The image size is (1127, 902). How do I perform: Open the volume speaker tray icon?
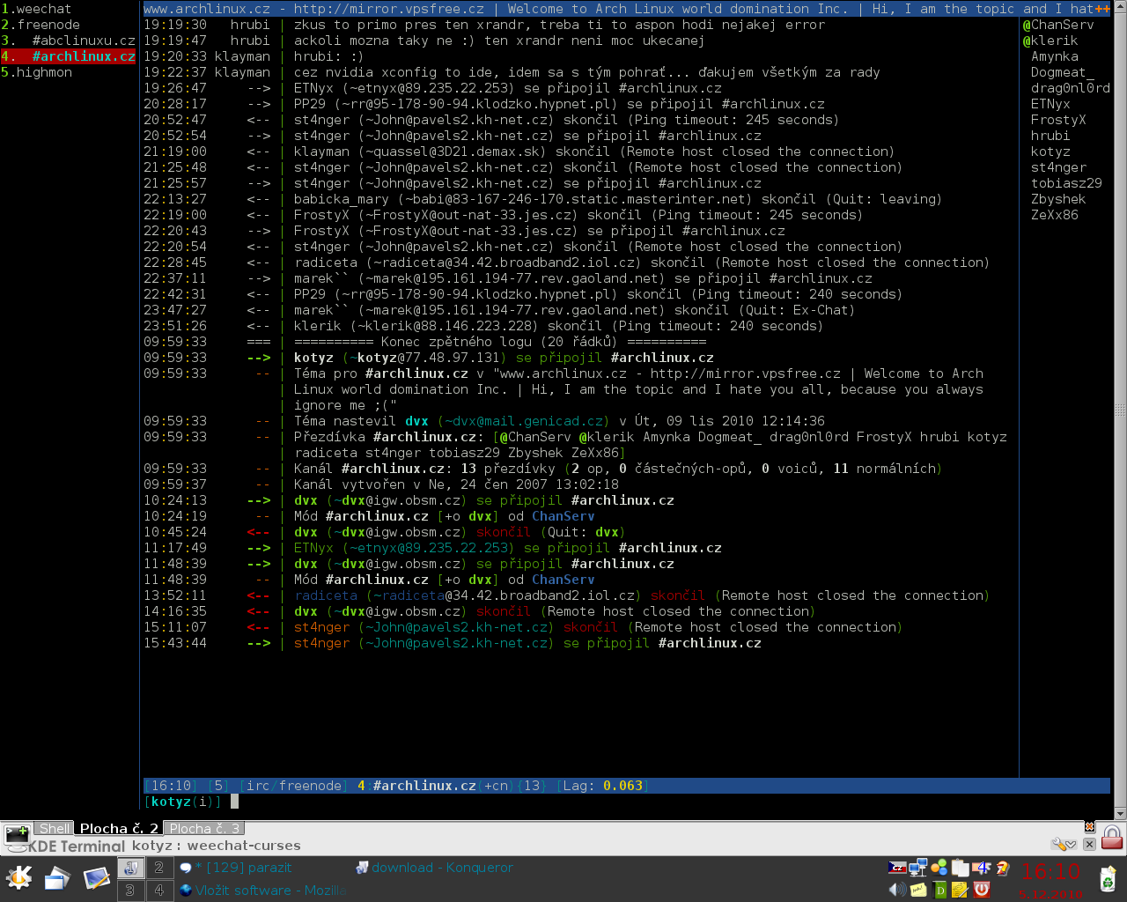click(x=897, y=890)
